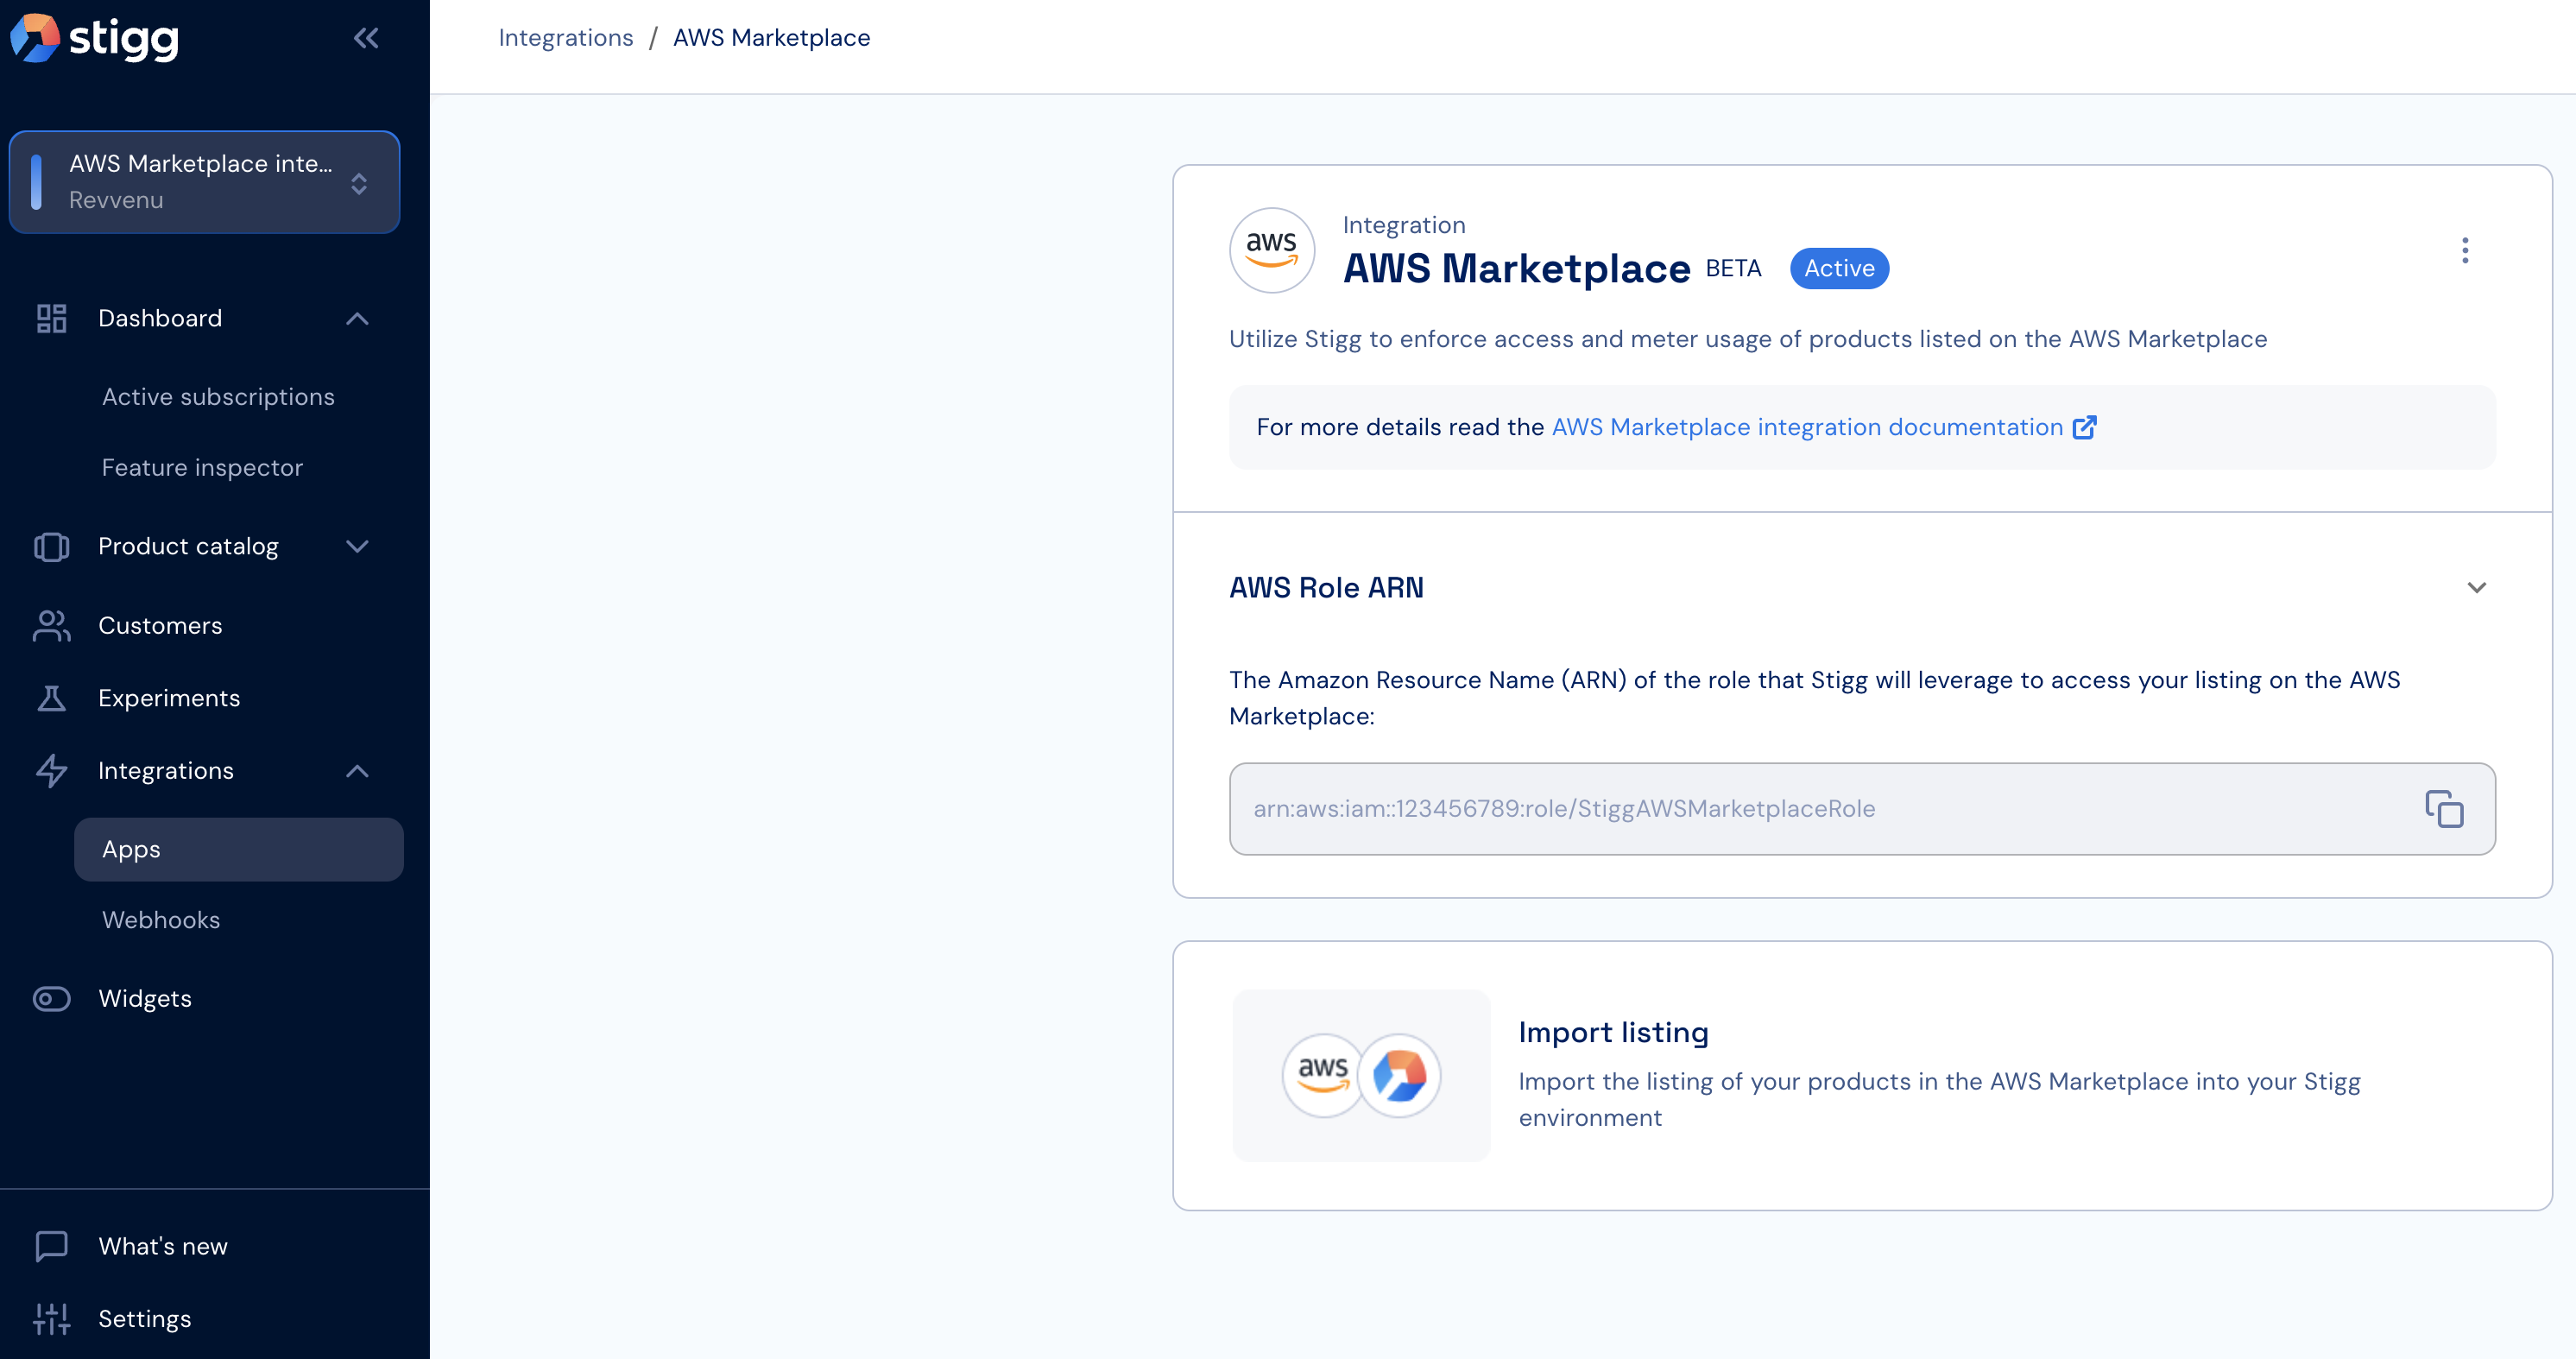Click the What's new chat icon
The height and width of the screenshot is (1359, 2576).
(x=51, y=1245)
